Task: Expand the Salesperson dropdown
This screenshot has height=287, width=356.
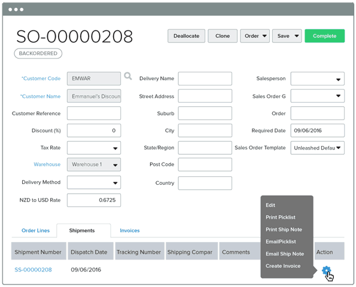Action: (x=317, y=79)
